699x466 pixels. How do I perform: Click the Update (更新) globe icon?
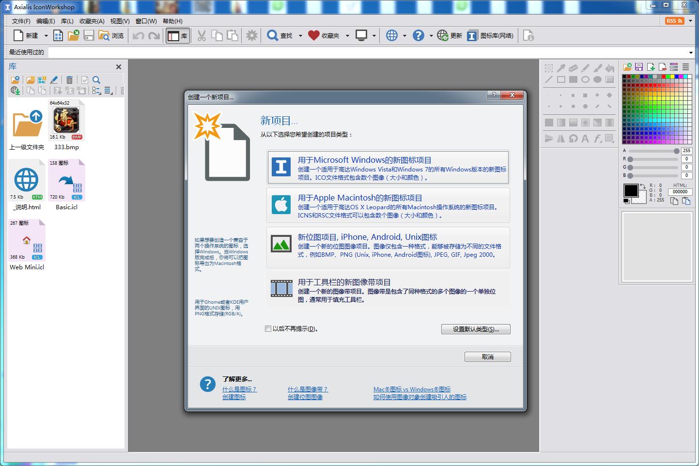(x=443, y=35)
